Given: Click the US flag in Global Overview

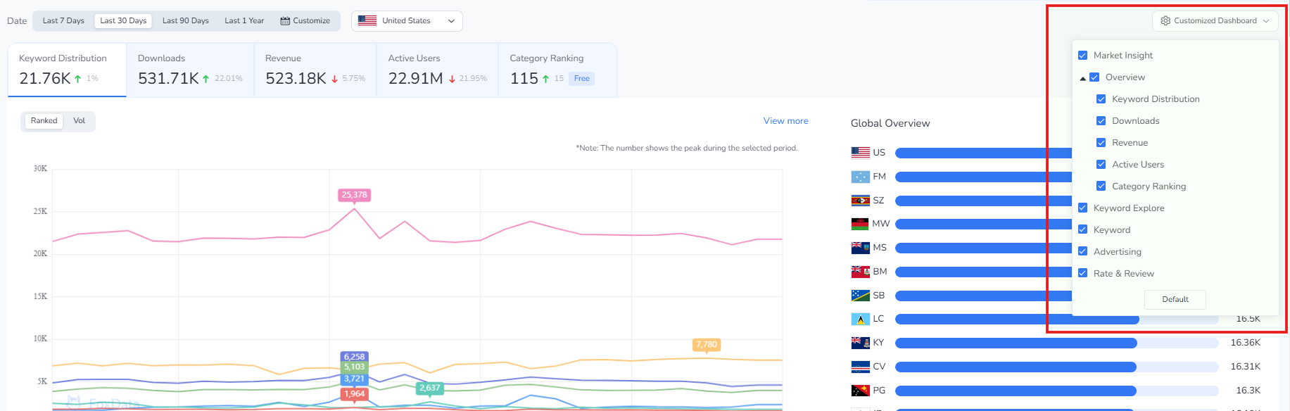Looking at the screenshot, I should click(860, 152).
